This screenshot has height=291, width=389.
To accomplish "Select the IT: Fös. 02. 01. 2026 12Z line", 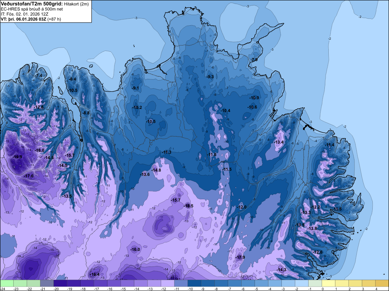I will pyautogui.click(x=24, y=14).
